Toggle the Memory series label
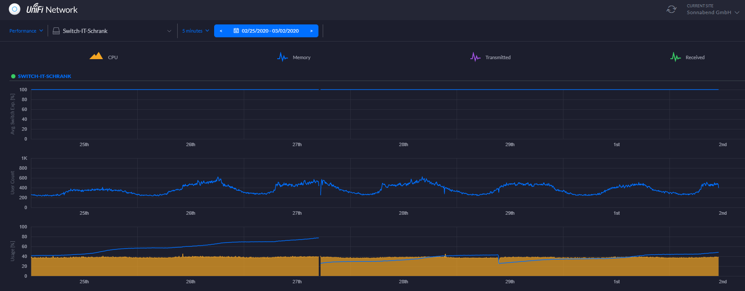Screen dimensions: 745x291 [x=301, y=57]
